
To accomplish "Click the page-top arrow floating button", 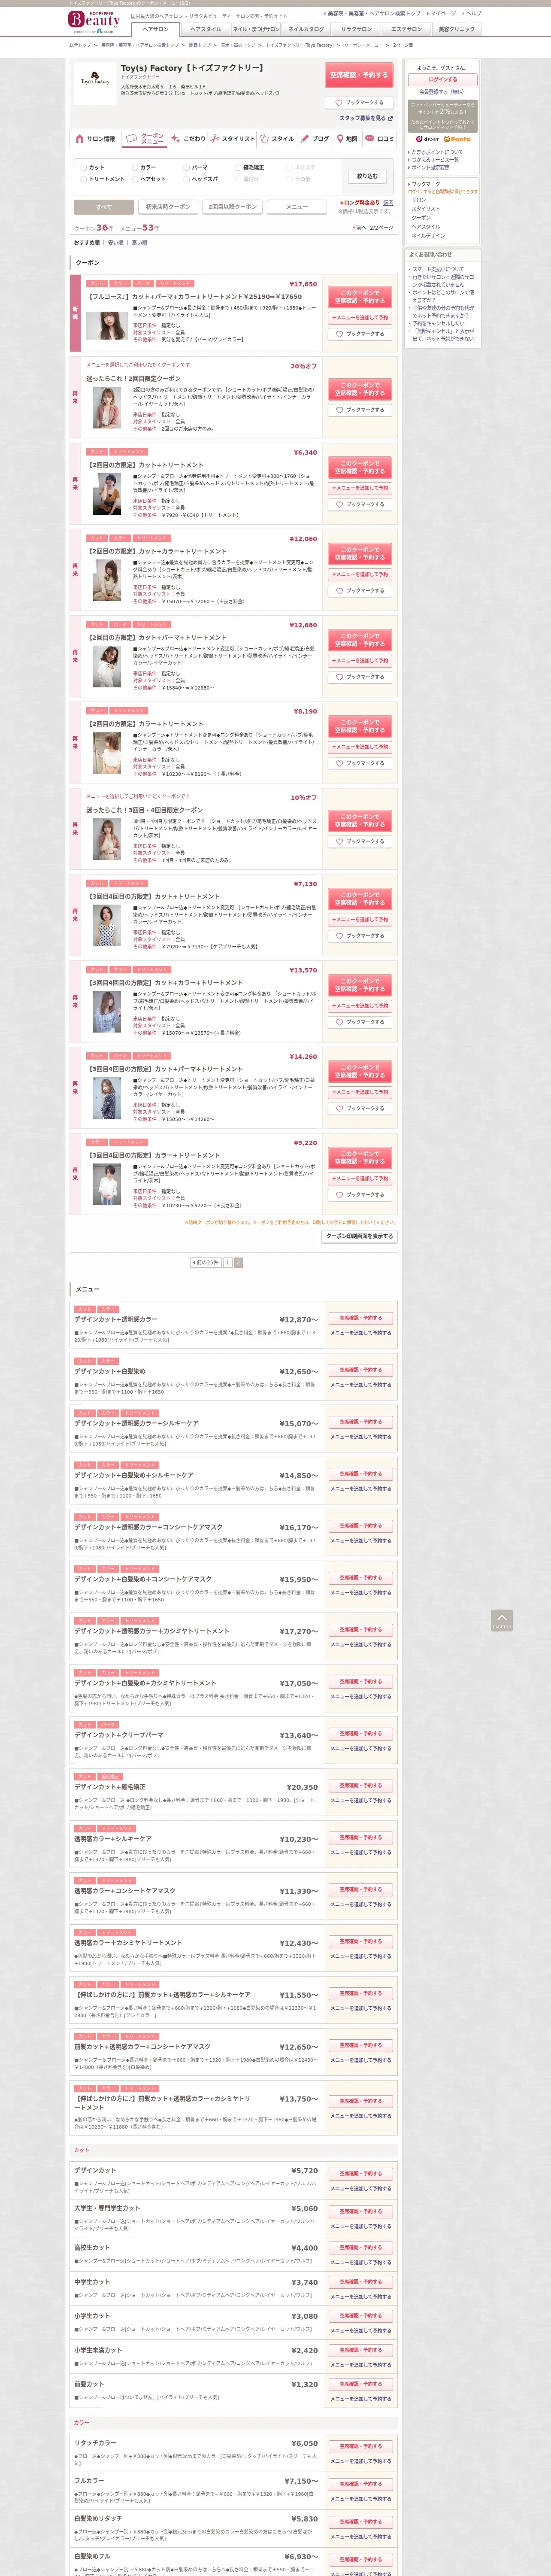I will tap(502, 1620).
